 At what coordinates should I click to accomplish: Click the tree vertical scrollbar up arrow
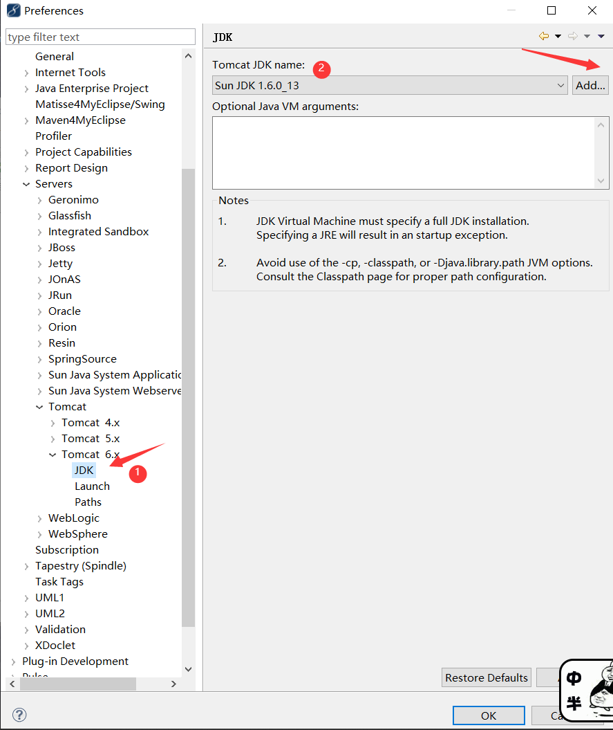189,56
